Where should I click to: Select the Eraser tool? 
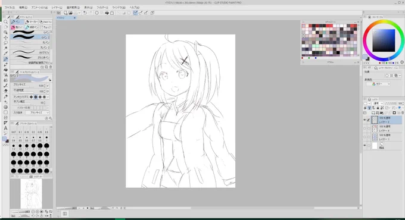click(x=5, y=91)
